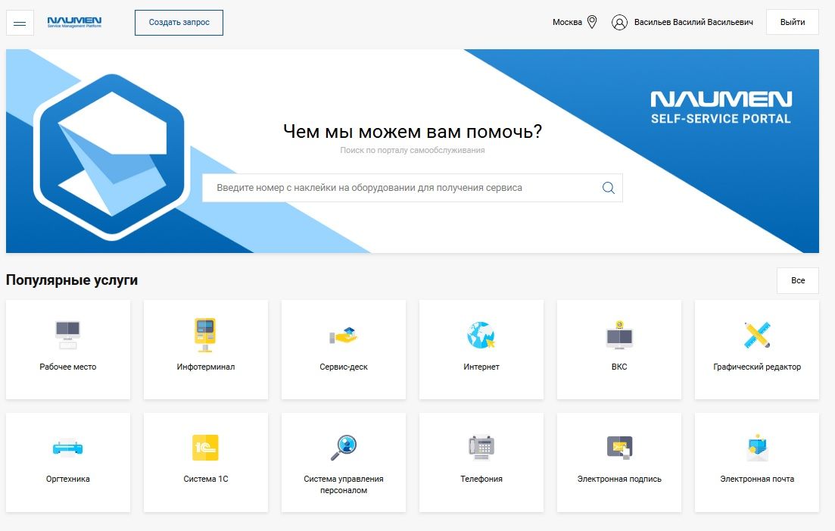Click the Система 1С label
This screenshot has height=531, width=835.
coord(206,479)
